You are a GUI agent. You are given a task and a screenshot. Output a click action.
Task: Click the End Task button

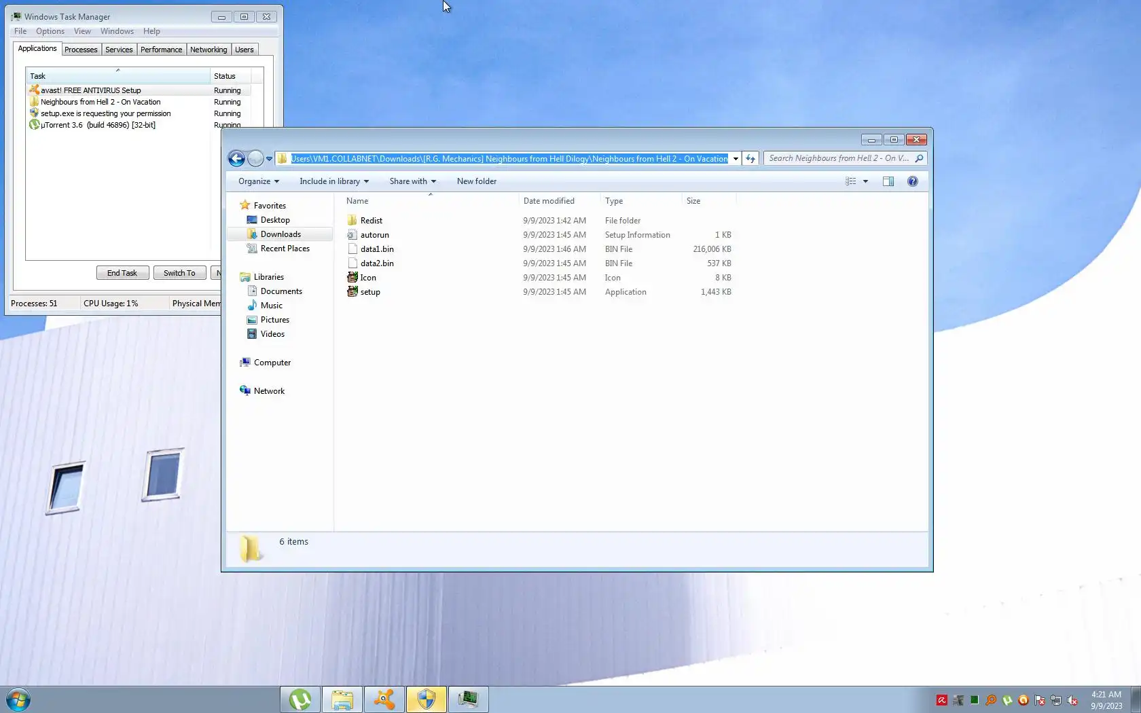122,273
